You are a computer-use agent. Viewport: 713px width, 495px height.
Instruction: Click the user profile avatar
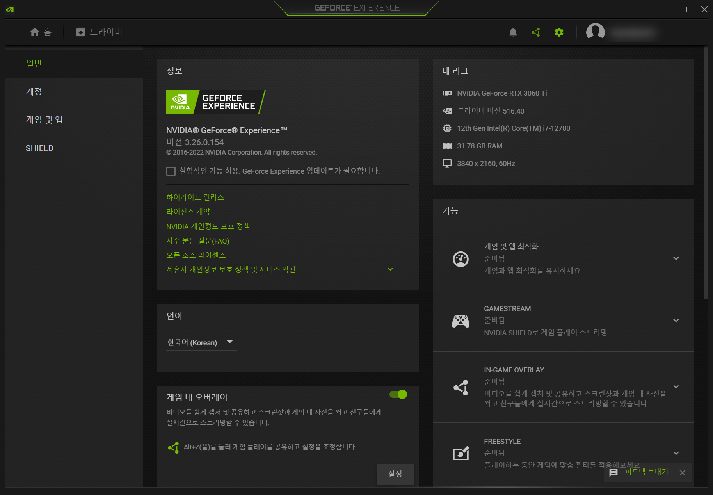[595, 32]
